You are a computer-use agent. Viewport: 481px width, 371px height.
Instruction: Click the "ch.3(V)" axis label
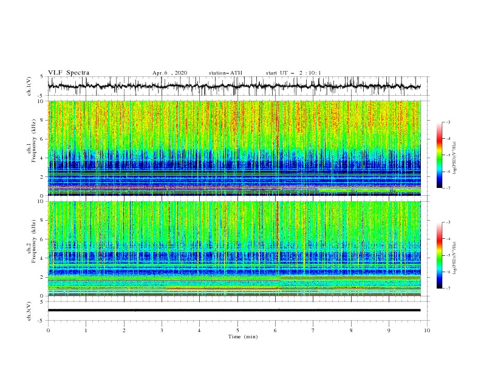click(29, 311)
